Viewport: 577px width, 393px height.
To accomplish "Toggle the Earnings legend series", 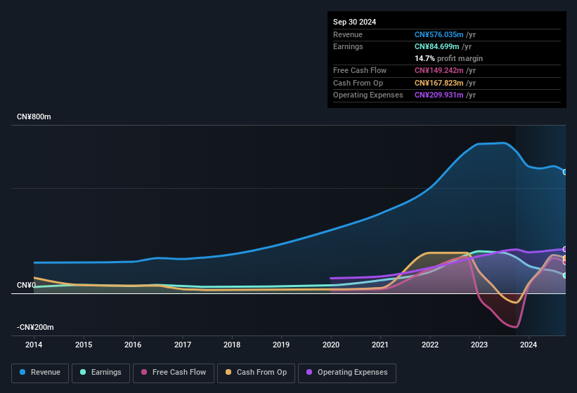I will [101, 373].
